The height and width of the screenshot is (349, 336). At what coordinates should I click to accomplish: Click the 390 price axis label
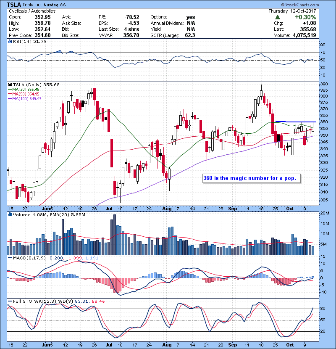(x=324, y=84)
